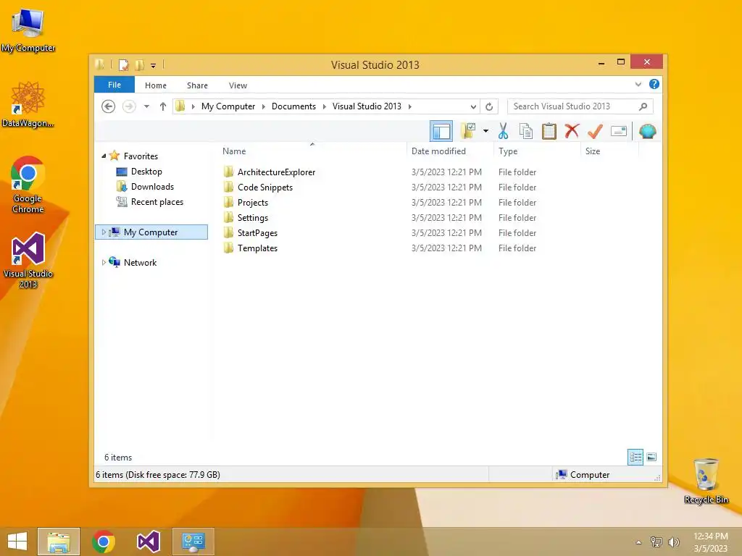Expand the My Computer tree node
Screen dimensions: 742x556
(104, 232)
